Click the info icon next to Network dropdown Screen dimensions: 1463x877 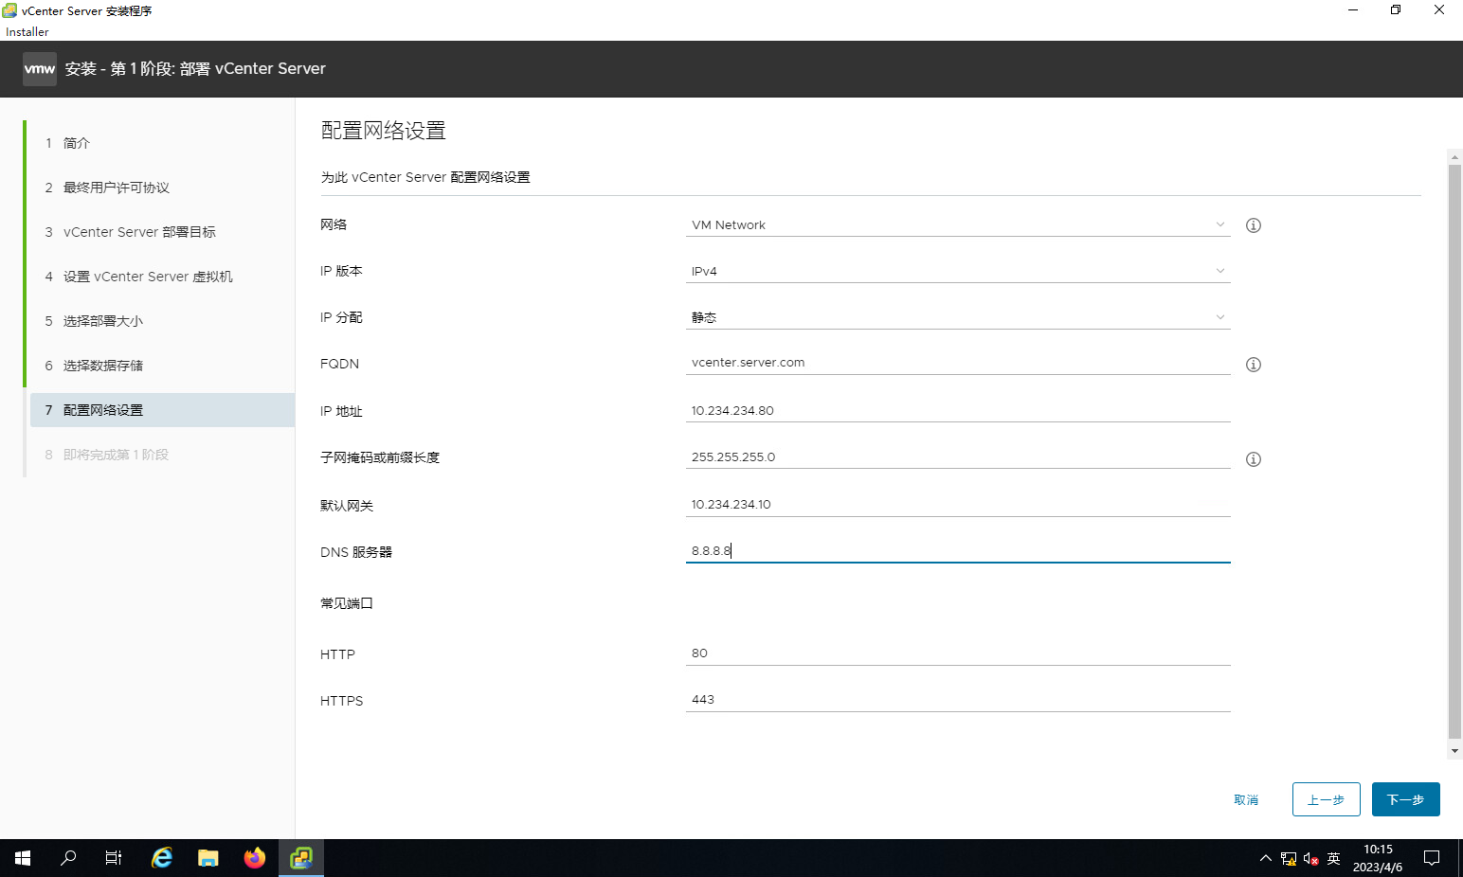click(x=1253, y=225)
